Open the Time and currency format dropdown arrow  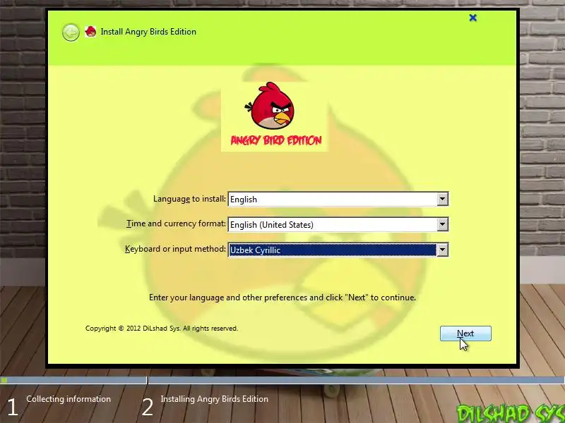(x=443, y=224)
